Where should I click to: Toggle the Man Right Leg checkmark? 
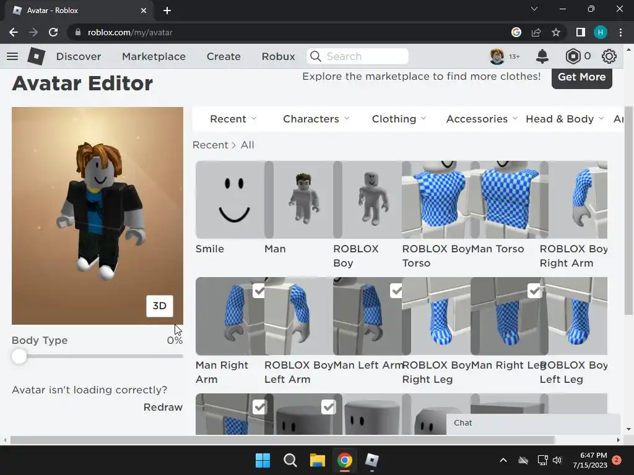(534, 291)
